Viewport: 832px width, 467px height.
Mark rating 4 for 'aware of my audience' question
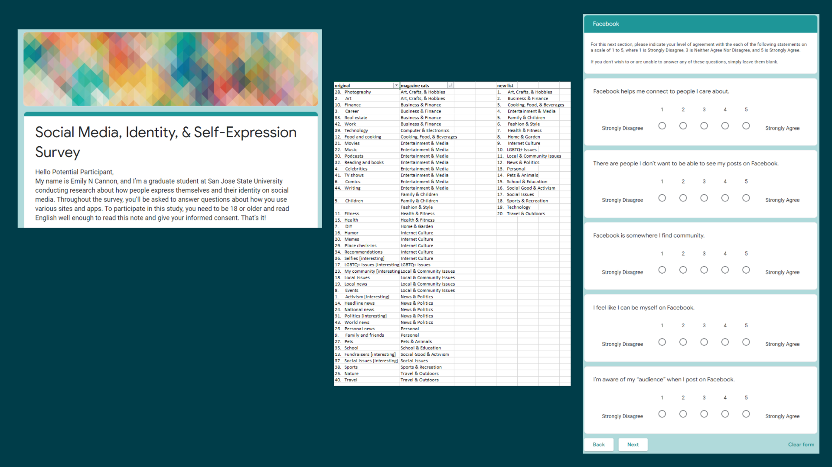[725, 414]
